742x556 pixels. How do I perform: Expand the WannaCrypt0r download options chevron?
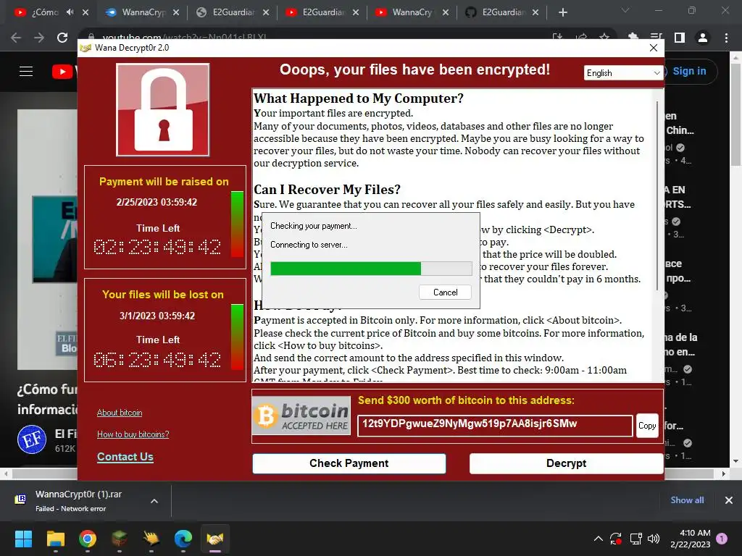pos(154,501)
